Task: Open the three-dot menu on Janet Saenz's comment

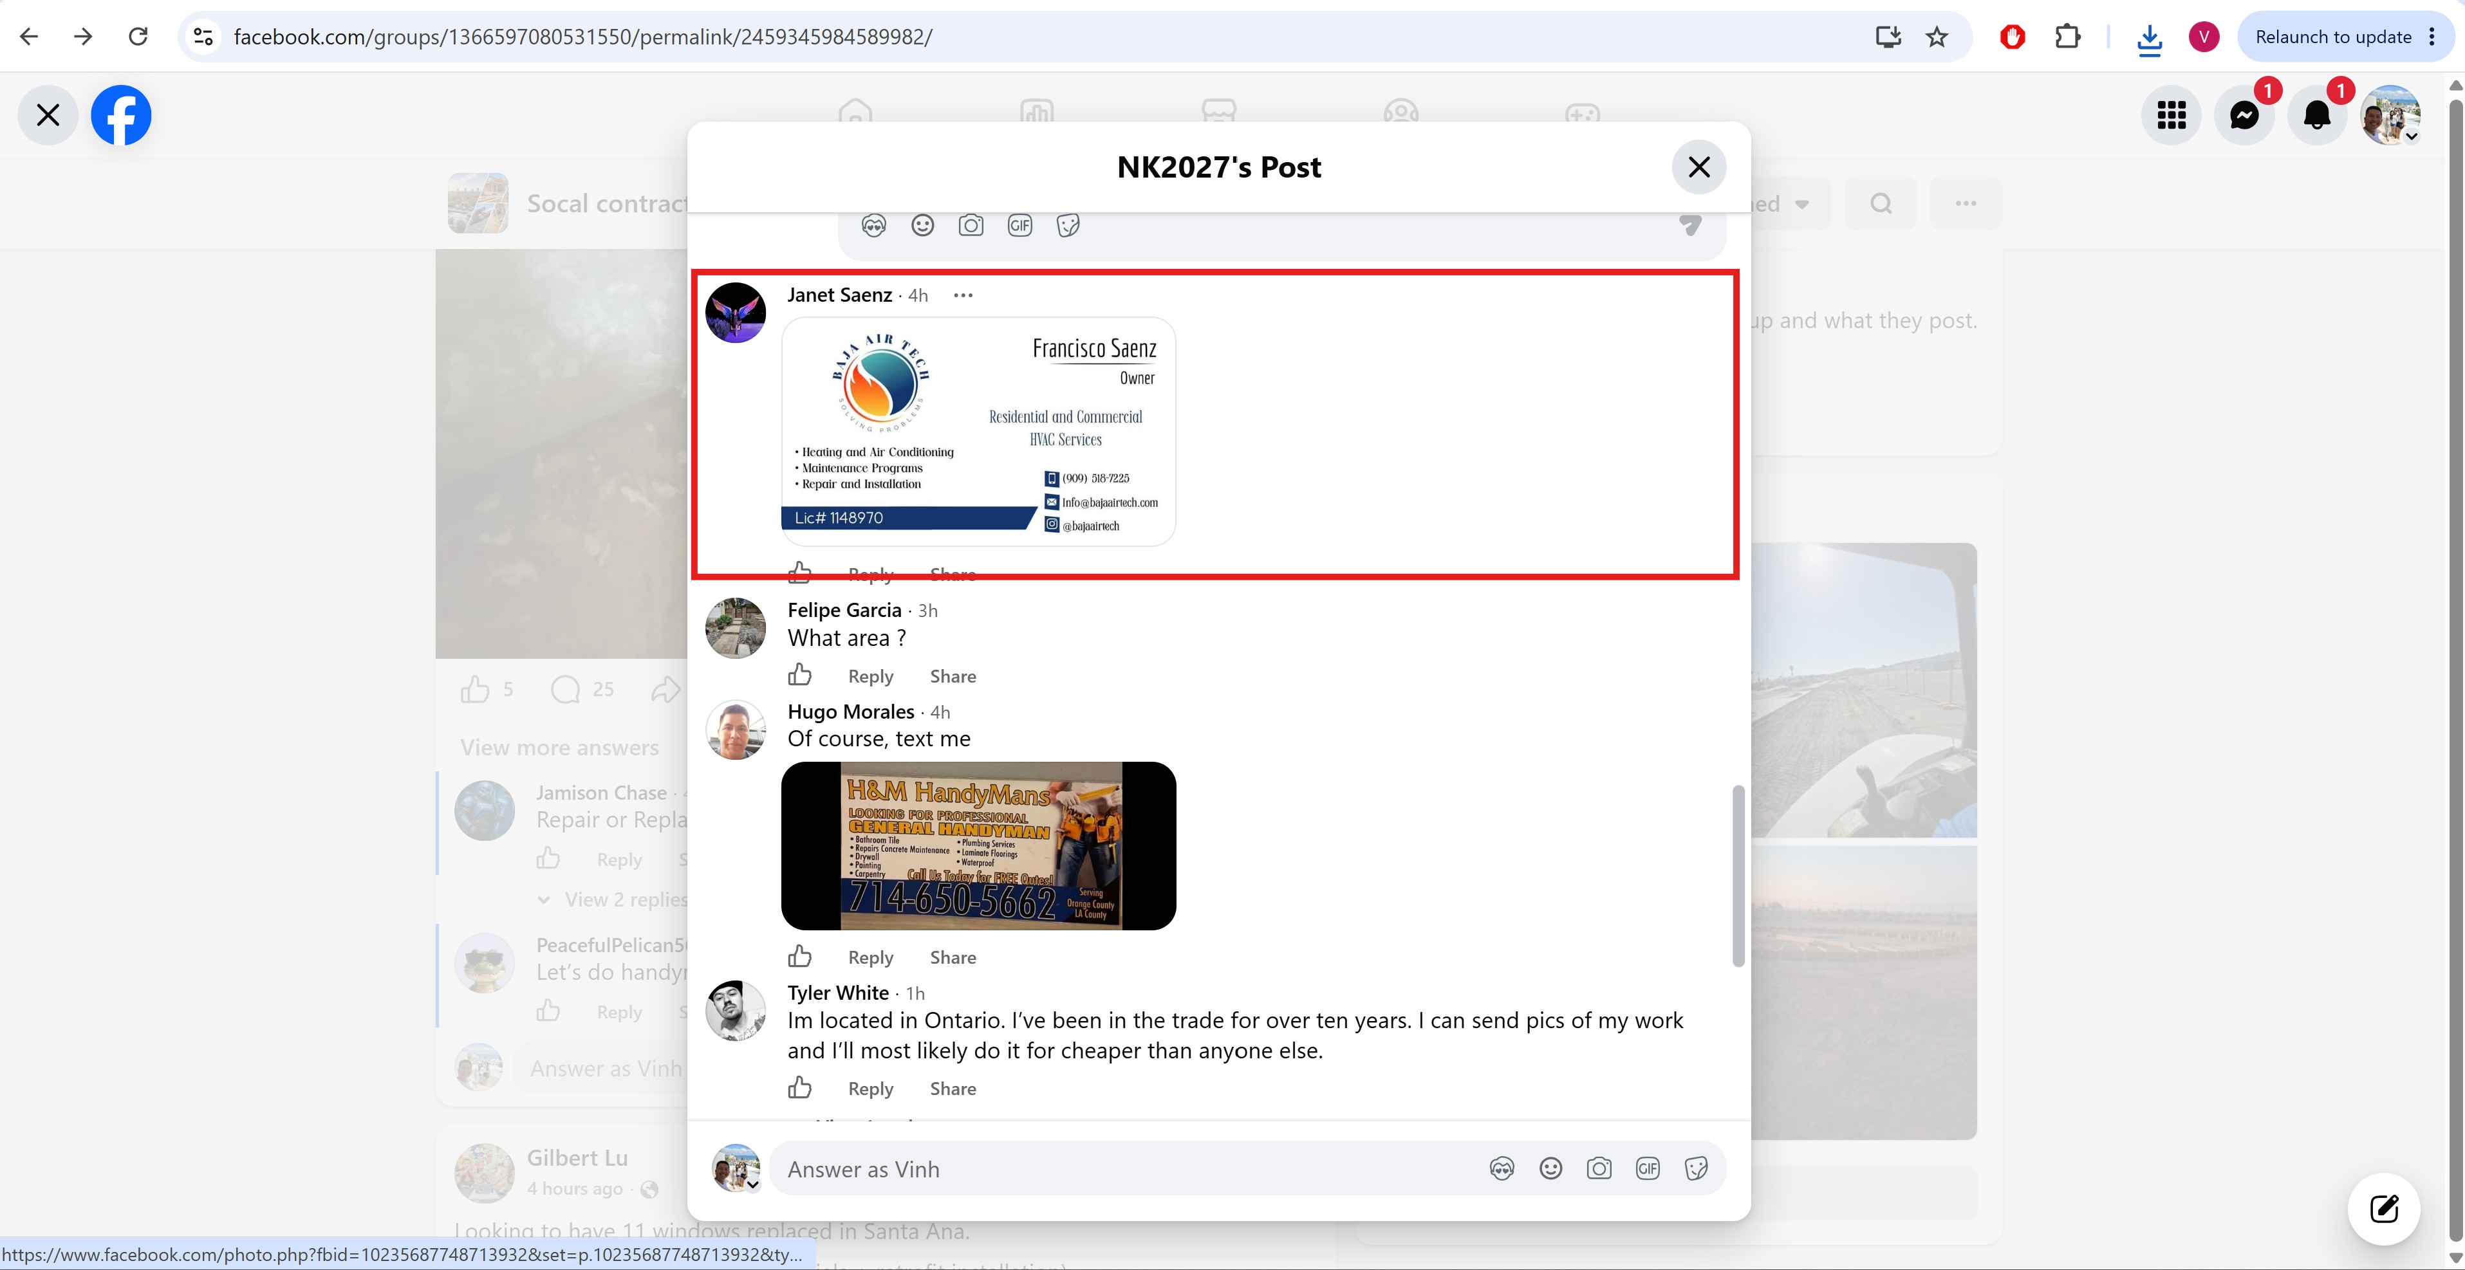Action: pos(963,295)
